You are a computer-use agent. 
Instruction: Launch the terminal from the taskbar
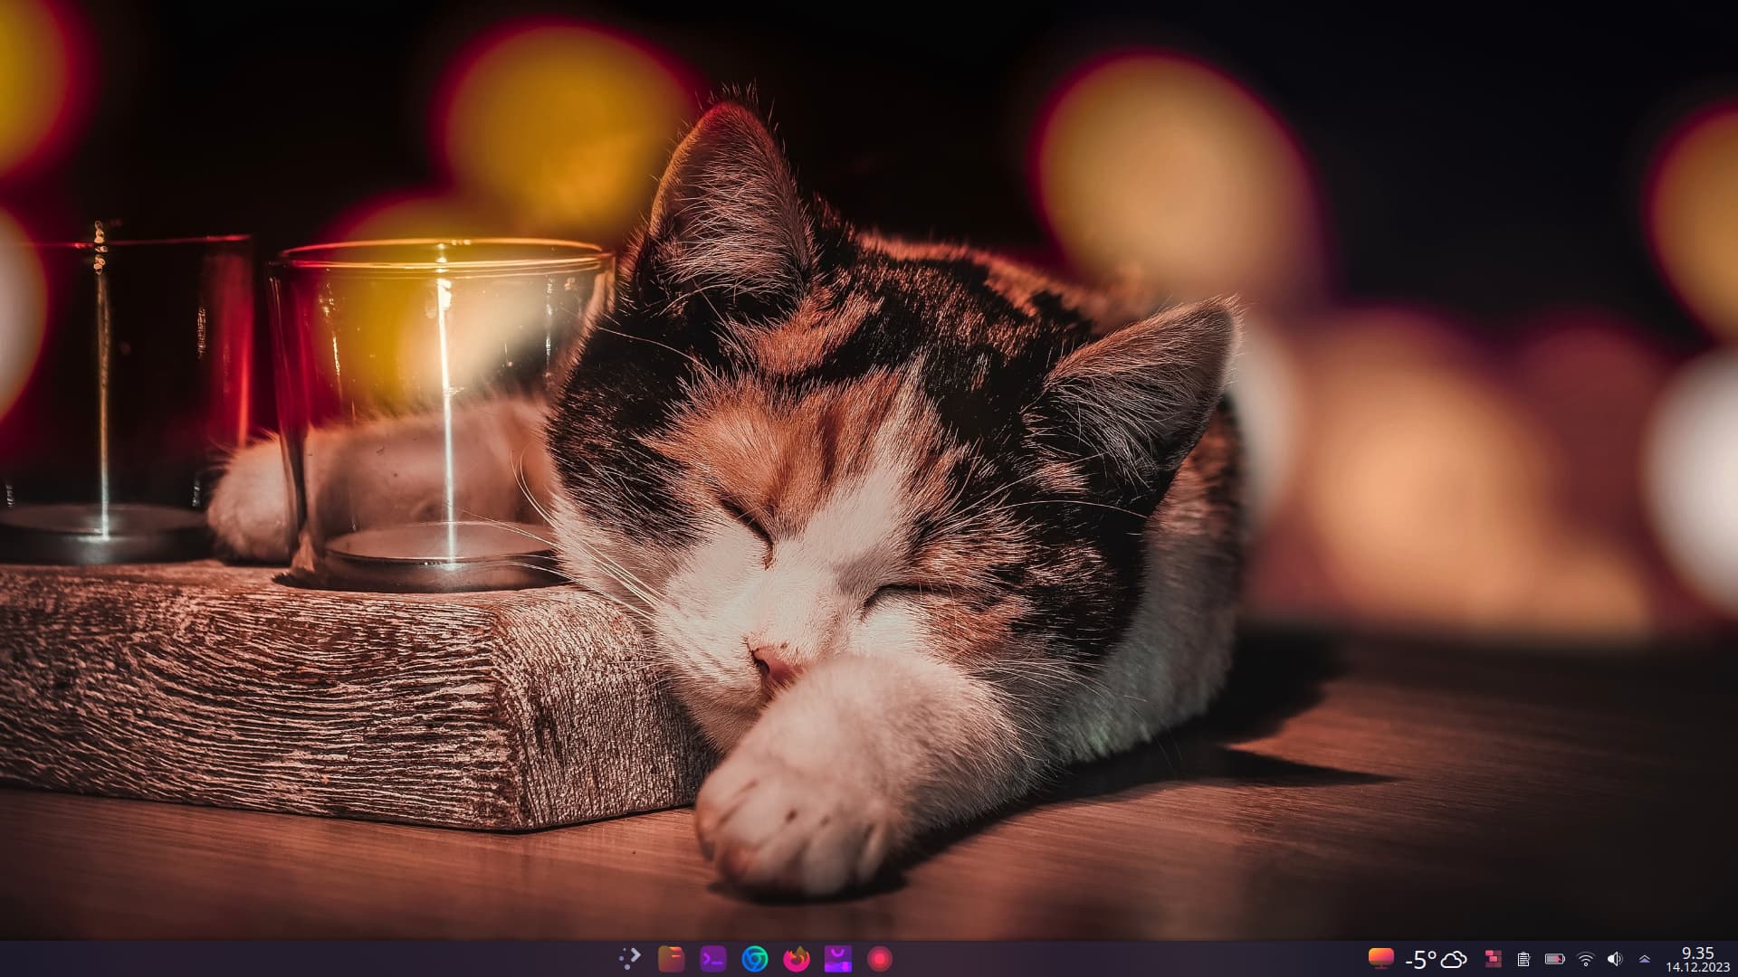pyautogui.click(x=713, y=959)
